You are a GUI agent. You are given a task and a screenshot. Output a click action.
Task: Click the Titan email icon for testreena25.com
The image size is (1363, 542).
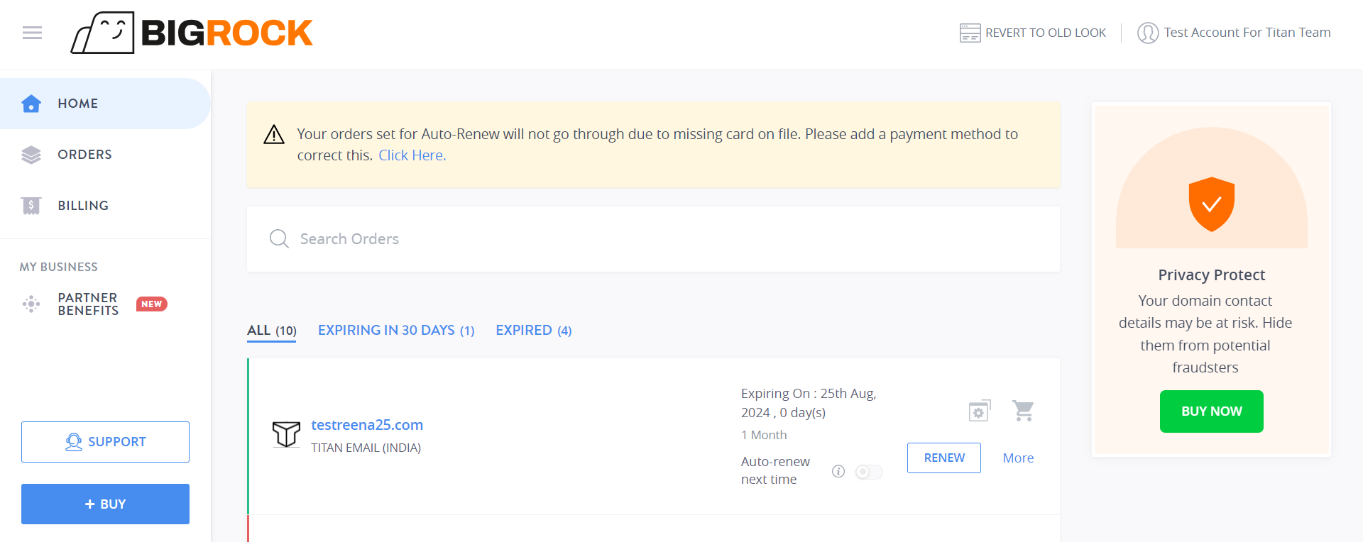287,433
